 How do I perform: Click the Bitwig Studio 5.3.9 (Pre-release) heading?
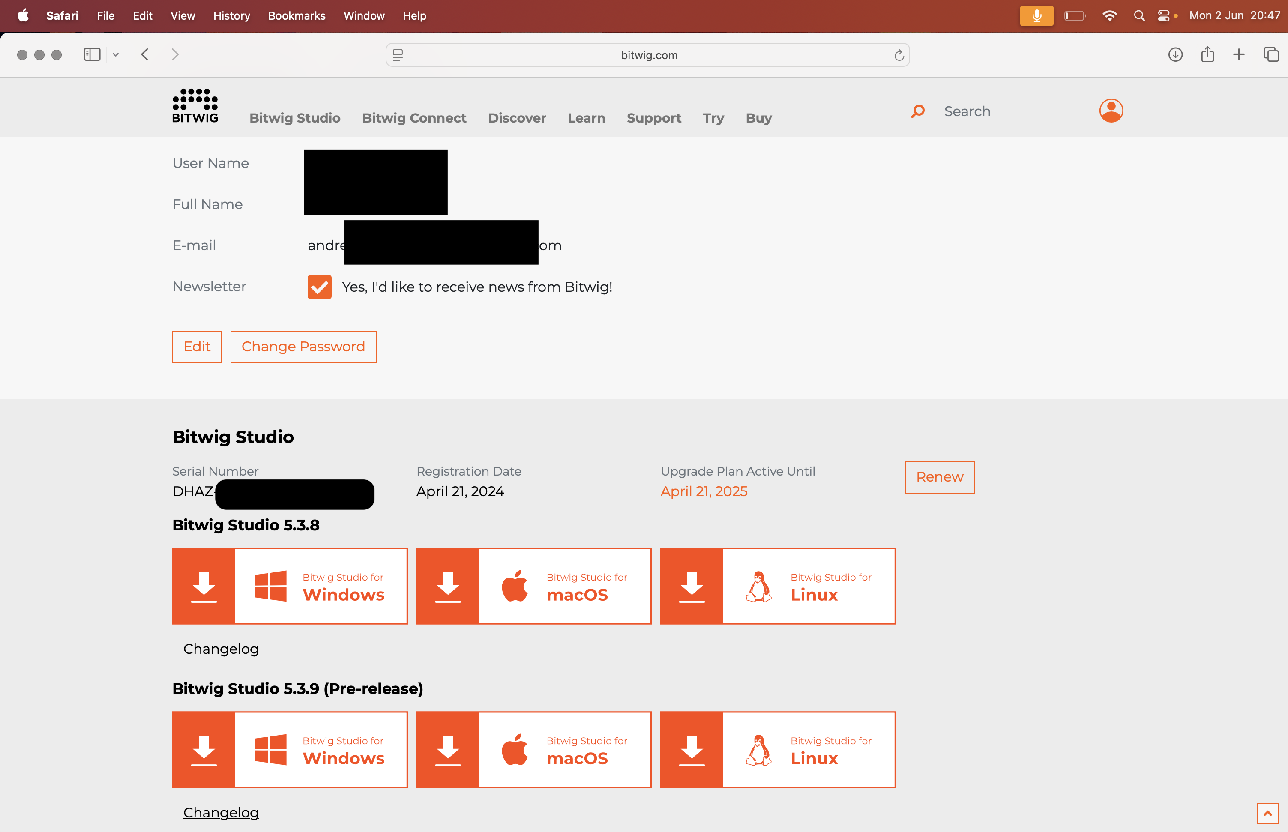[298, 689]
